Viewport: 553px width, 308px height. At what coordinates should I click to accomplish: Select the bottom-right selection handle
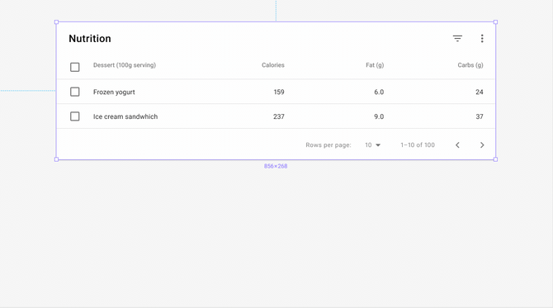click(x=495, y=159)
